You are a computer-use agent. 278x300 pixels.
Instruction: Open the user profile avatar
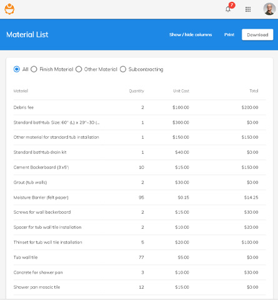tap(269, 9)
